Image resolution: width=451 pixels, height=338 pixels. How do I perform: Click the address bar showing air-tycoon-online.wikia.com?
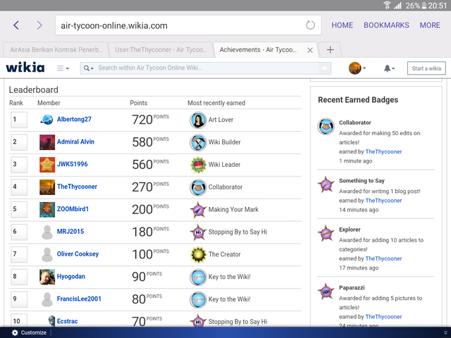[x=188, y=25]
